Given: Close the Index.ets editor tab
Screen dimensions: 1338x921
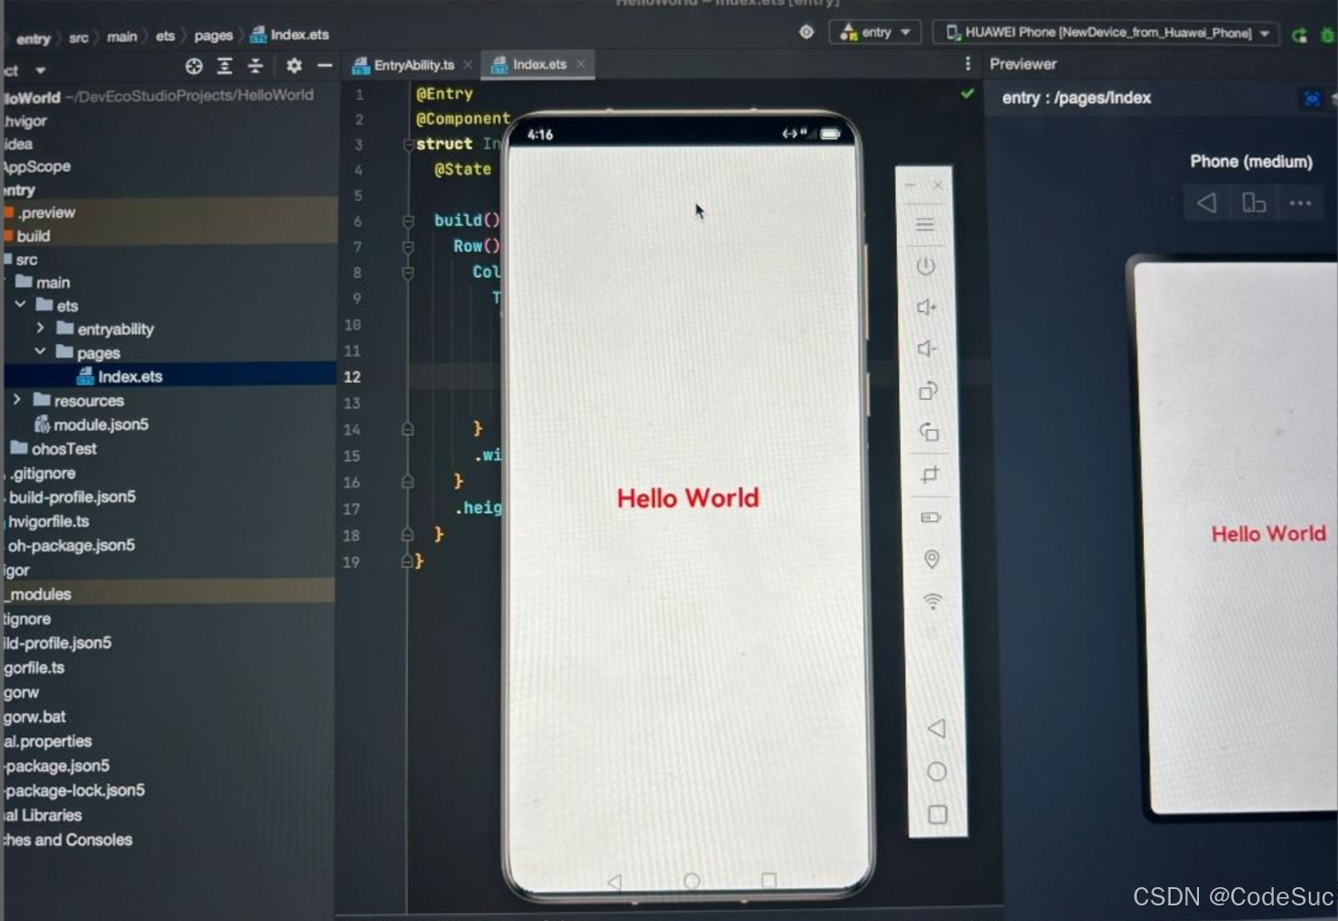Looking at the screenshot, I should (581, 64).
